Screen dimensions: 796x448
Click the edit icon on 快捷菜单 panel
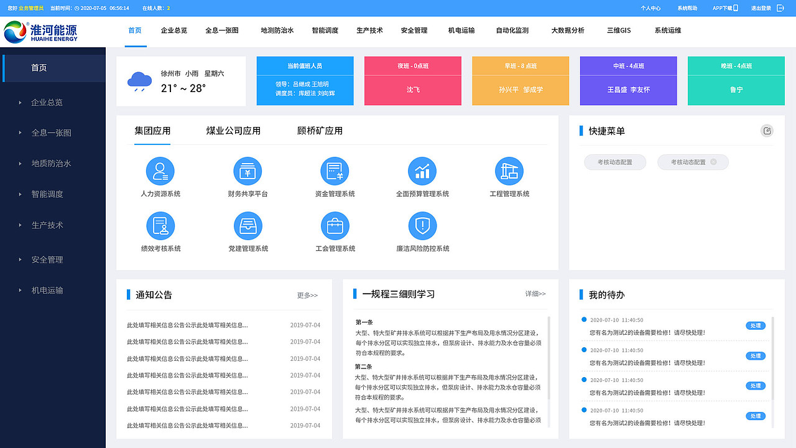pyautogui.click(x=767, y=131)
